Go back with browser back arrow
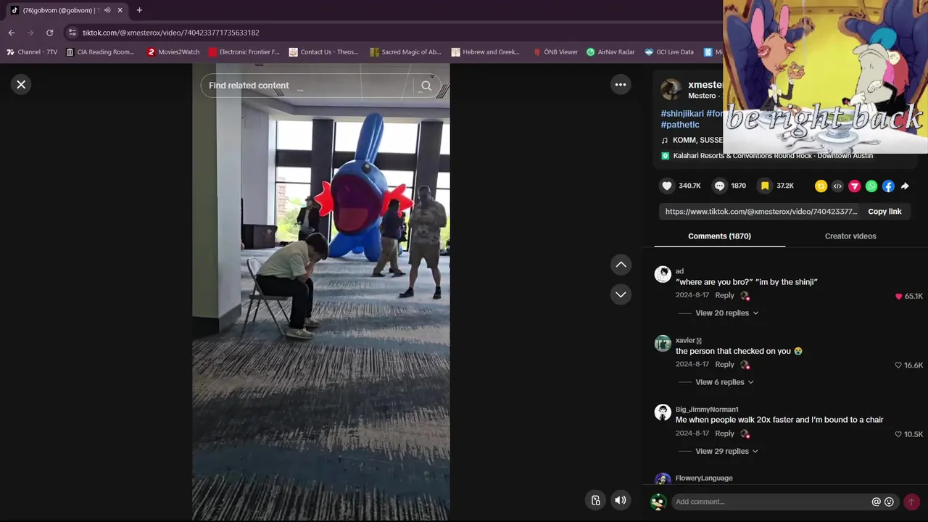The height and width of the screenshot is (522, 928). tap(12, 33)
